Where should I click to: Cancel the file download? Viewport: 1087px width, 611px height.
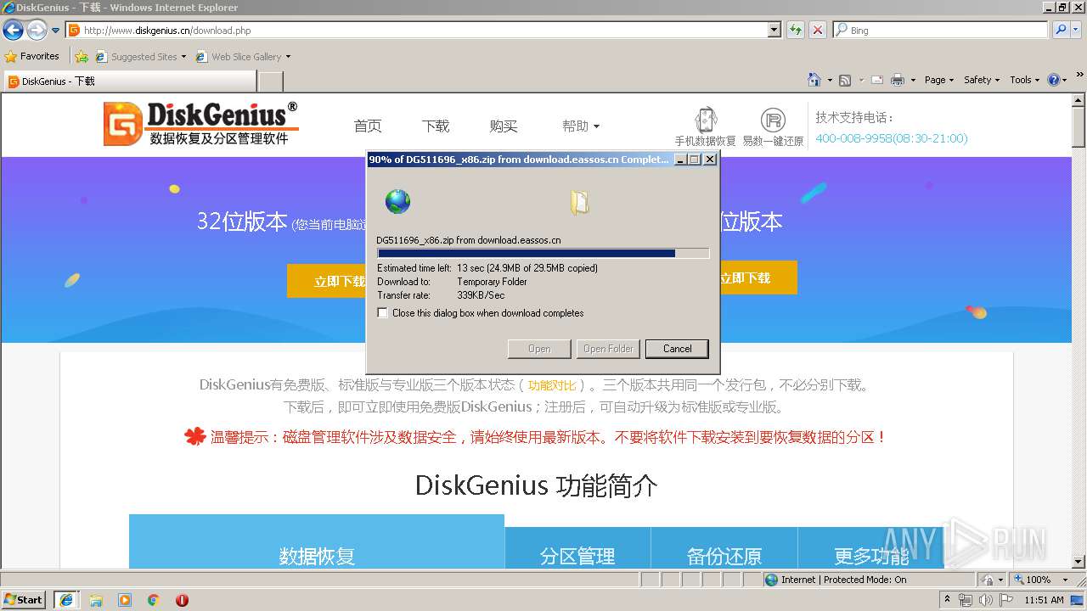coord(677,349)
